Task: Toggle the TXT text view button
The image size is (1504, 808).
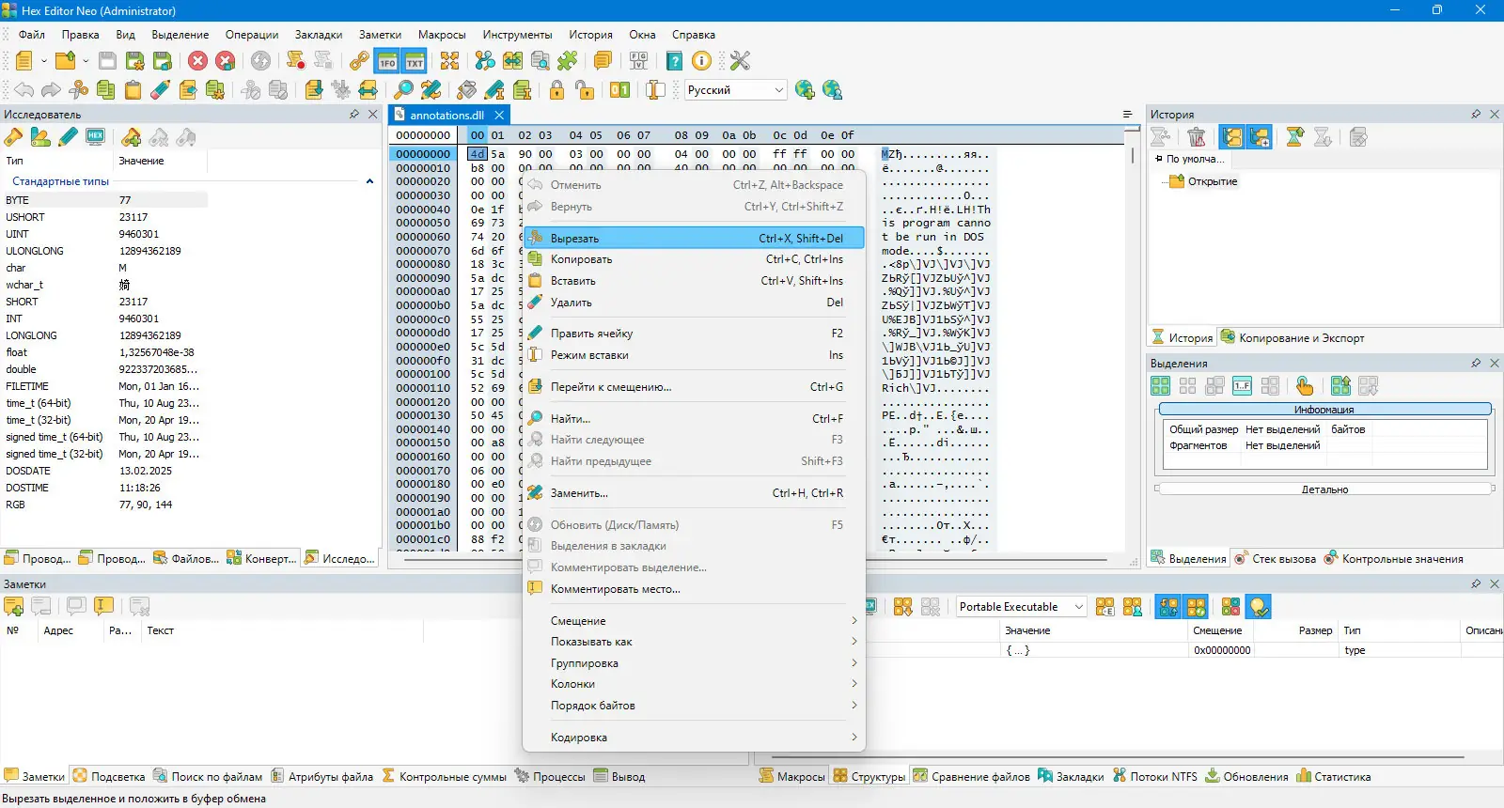Action: tap(415, 61)
